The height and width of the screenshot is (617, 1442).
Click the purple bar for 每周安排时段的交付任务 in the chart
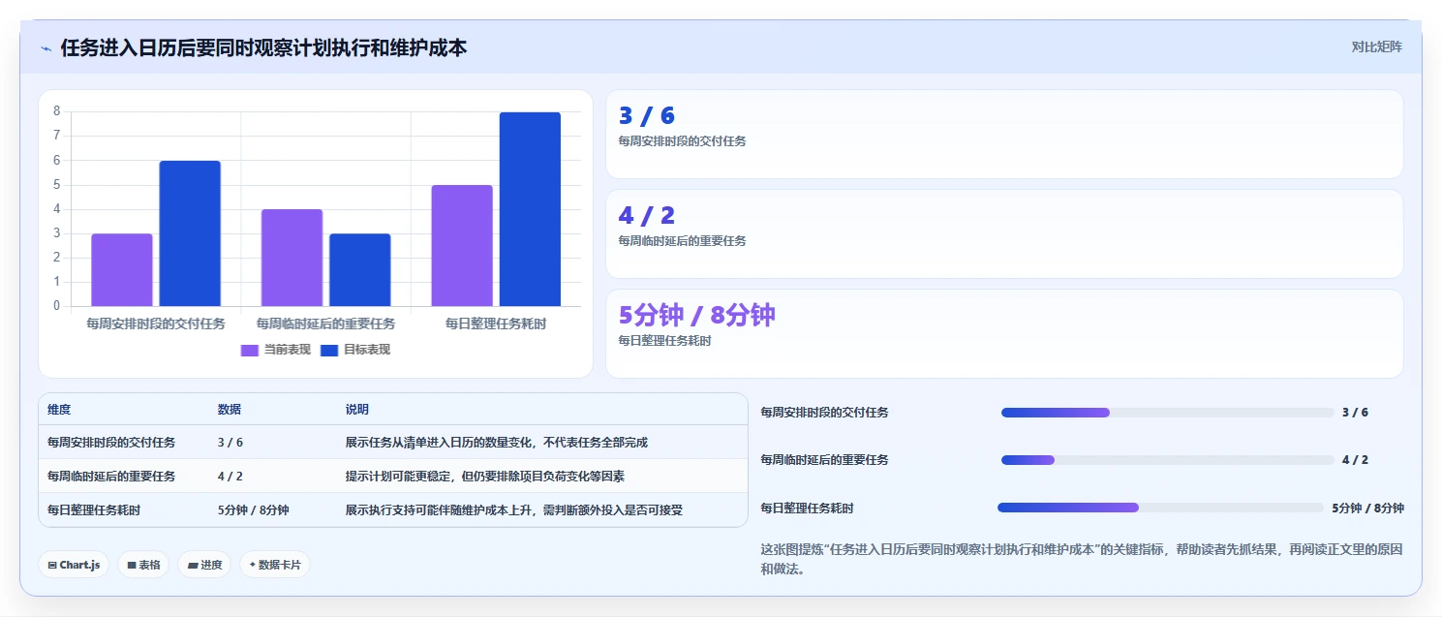click(122, 270)
